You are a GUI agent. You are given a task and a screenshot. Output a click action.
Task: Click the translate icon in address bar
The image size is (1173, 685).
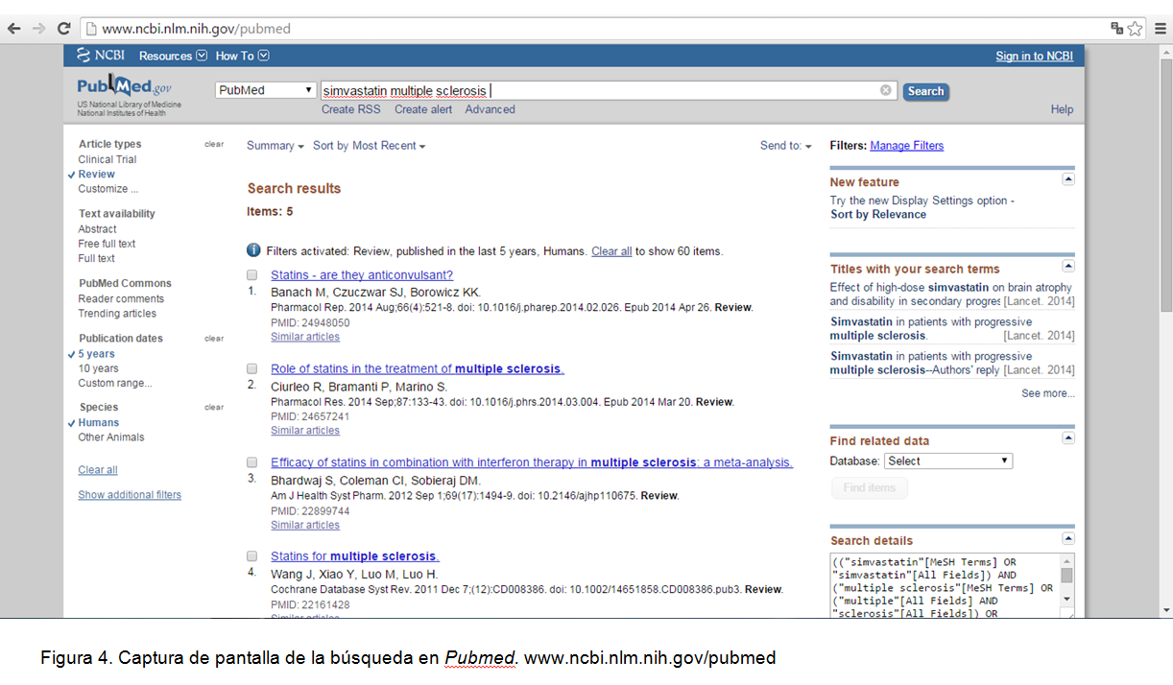1116,29
